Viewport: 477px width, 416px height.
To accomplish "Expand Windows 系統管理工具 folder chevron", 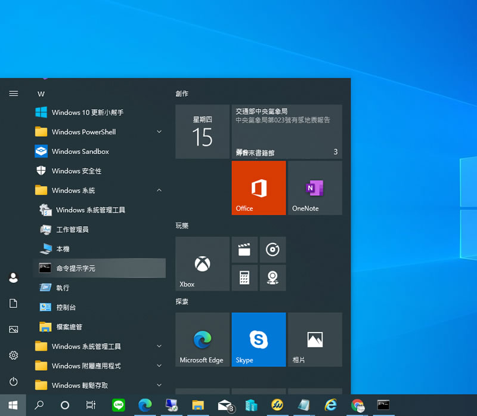I will tap(159, 346).
